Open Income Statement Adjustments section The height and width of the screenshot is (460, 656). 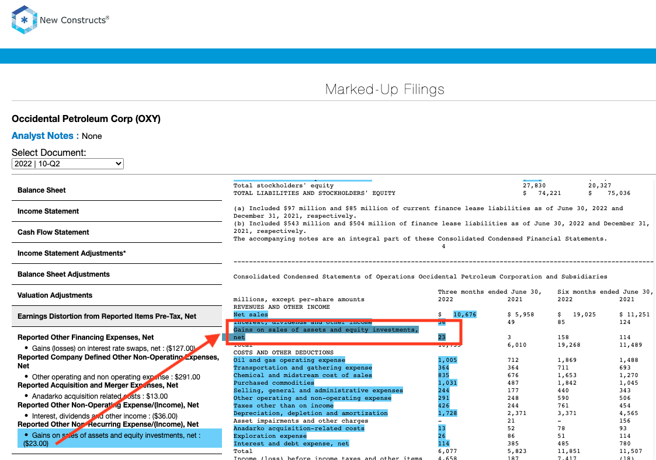click(117, 253)
